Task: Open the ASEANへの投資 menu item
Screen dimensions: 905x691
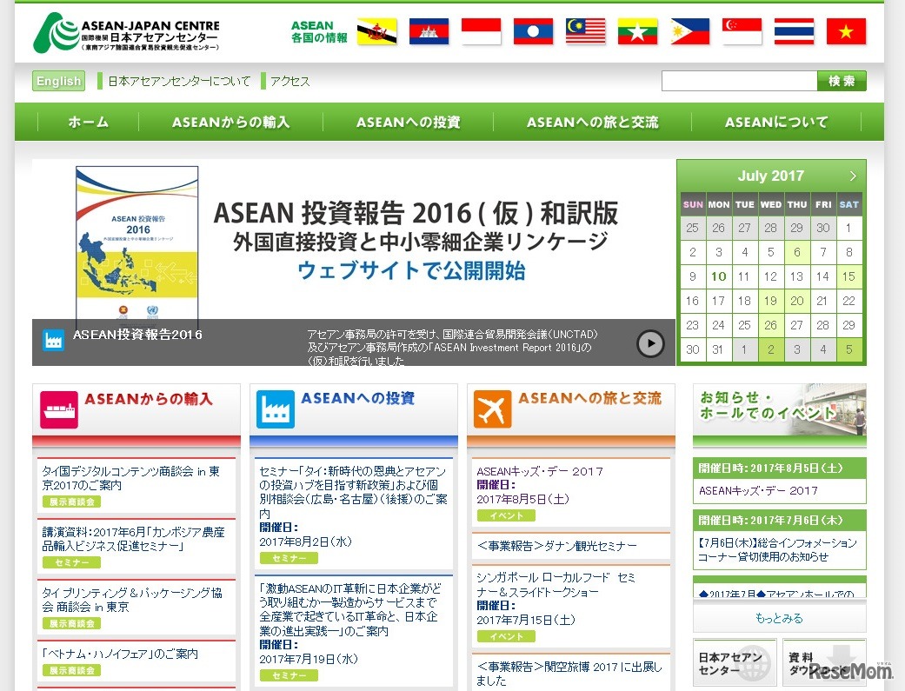Action: (x=408, y=122)
